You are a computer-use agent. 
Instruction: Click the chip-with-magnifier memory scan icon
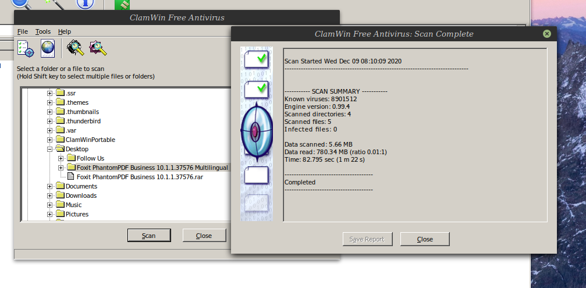(76, 48)
